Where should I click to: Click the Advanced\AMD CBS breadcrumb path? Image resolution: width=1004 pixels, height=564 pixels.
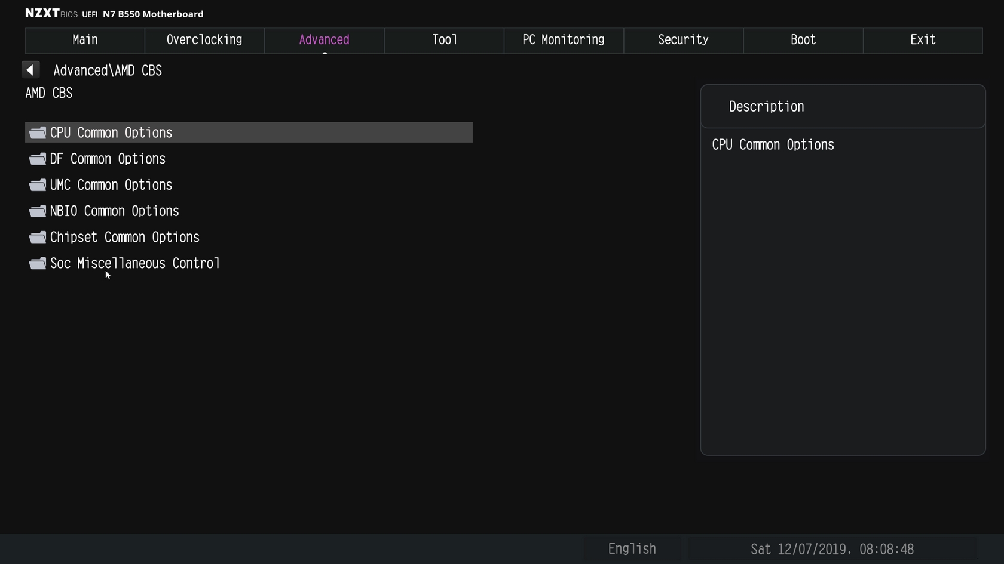108,70
